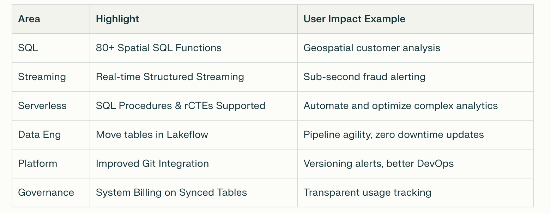
Task: Click System Billing on Synced Tables
Action: pyautogui.click(x=171, y=193)
